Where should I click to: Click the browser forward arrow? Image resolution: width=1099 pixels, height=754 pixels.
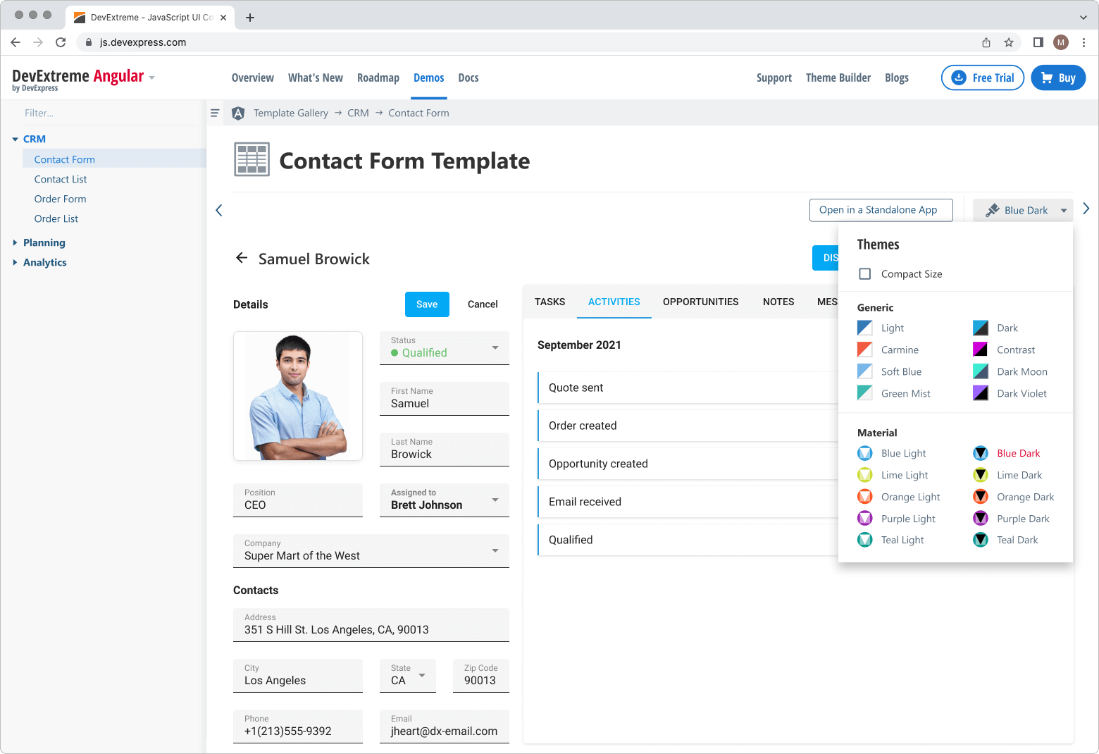pos(38,42)
